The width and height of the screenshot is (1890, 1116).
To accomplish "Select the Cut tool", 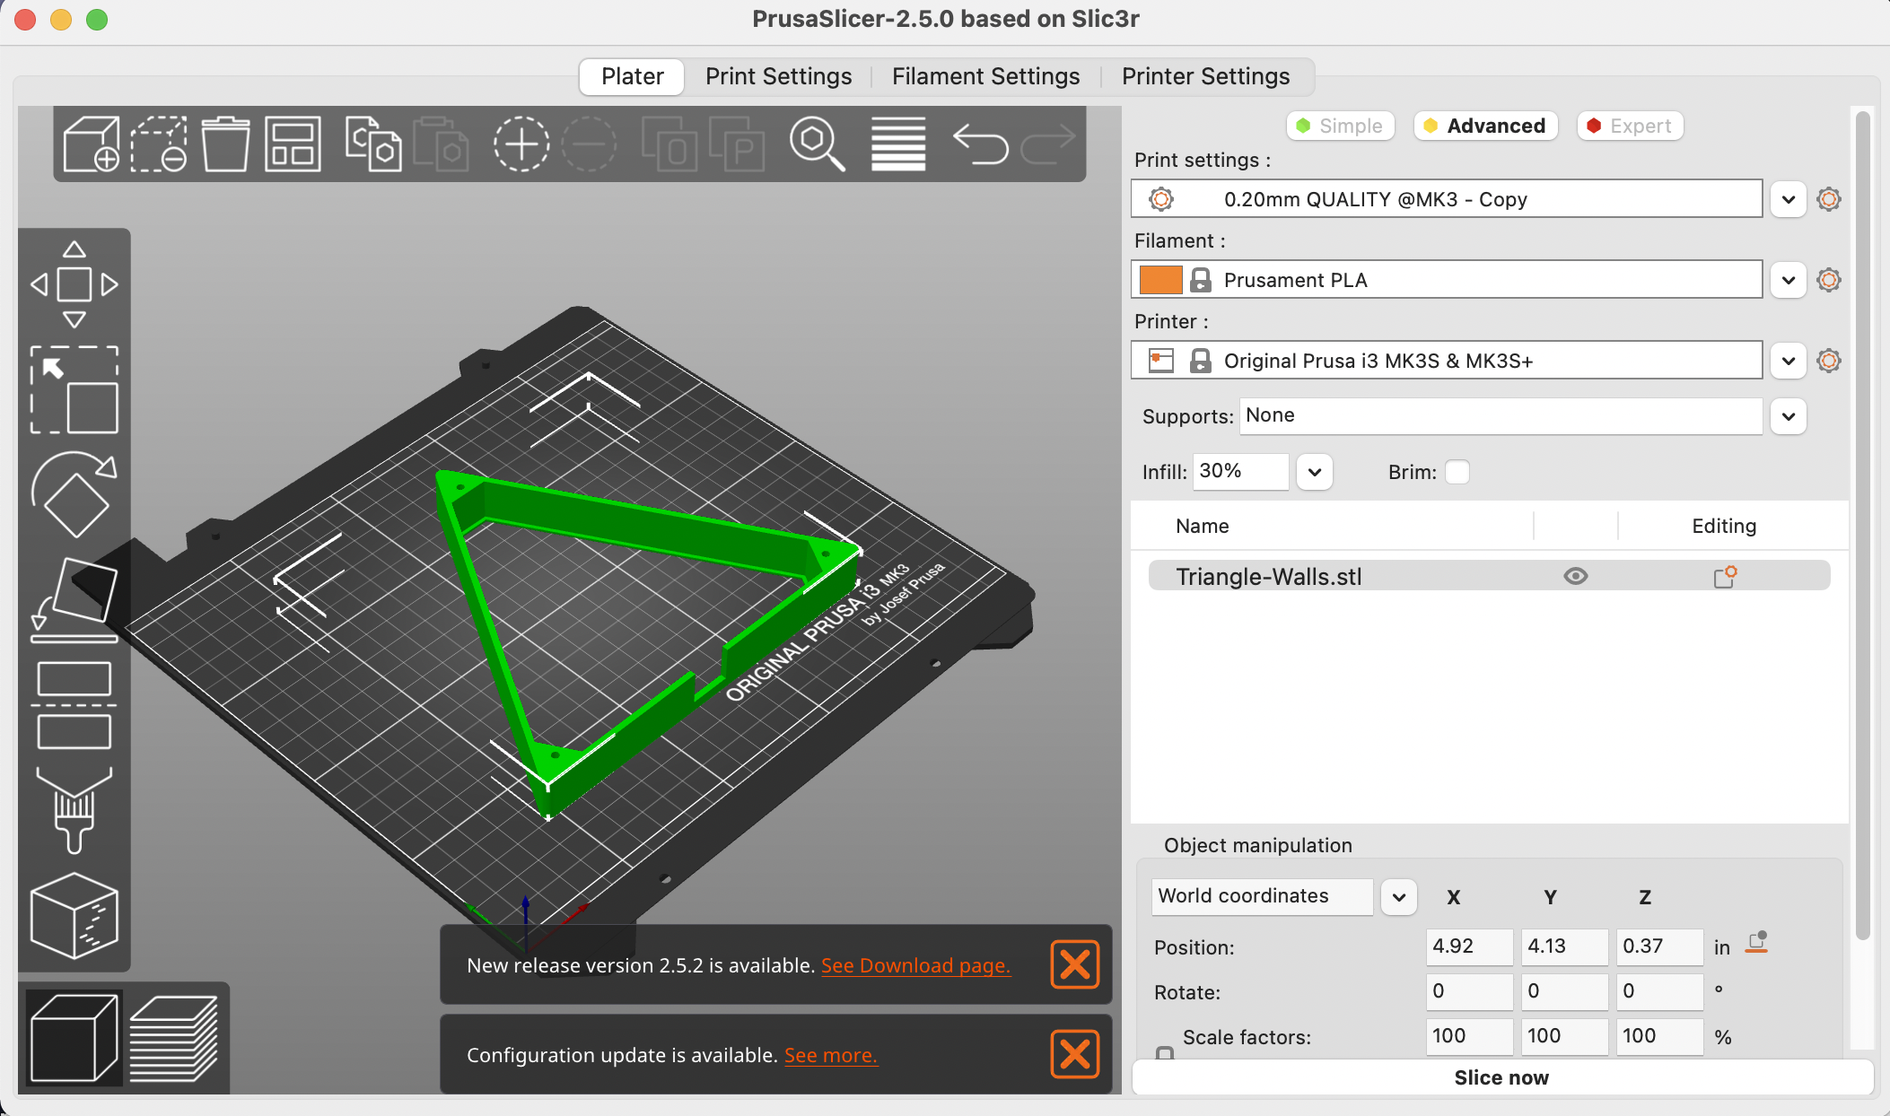I will 74,705.
